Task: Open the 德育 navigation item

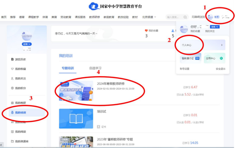Action: click(x=22, y=17)
